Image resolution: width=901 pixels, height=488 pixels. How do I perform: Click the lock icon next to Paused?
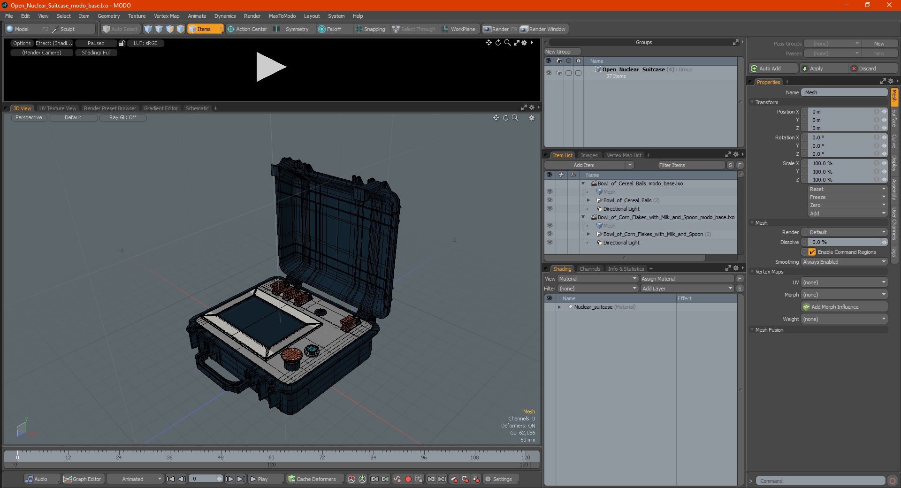[122, 43]
